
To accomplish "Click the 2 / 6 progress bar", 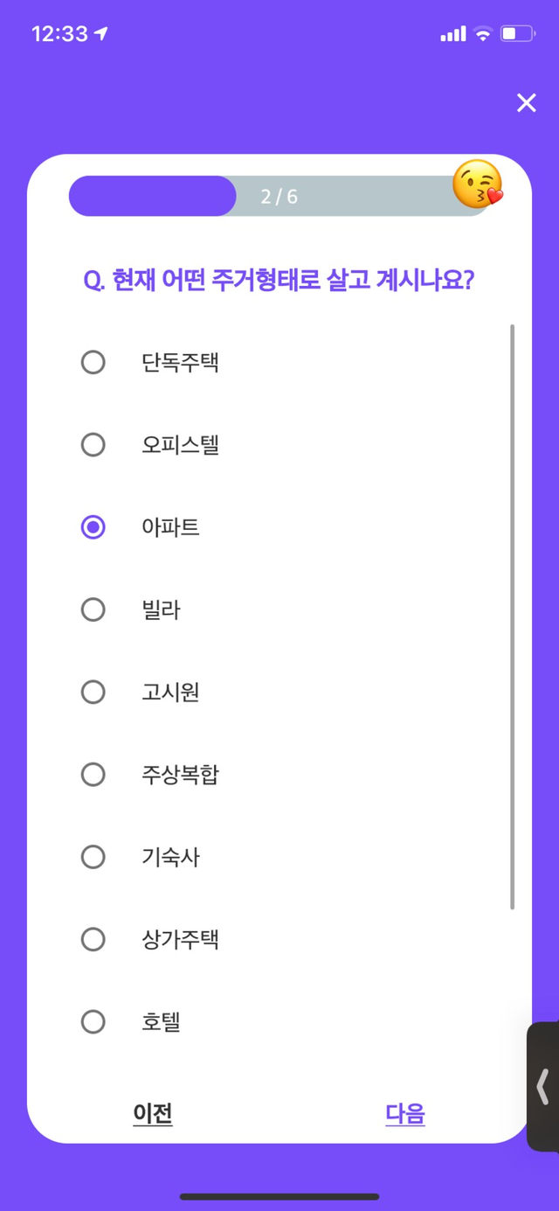I will click(279, 196).
